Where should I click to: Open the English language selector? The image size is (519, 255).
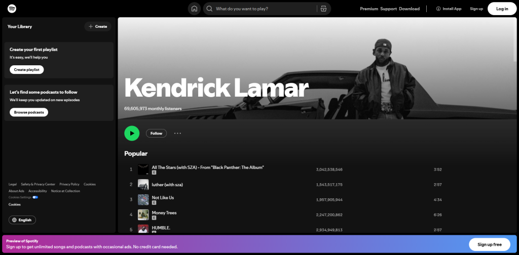(22, 220)
